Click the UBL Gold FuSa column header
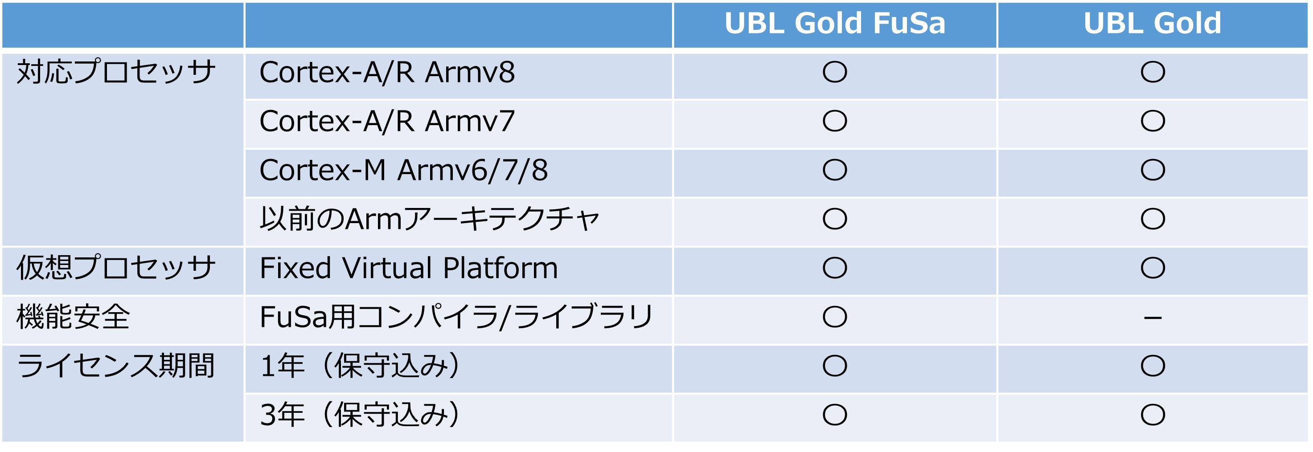1313x452 pixels. click(x=834, y=24)
